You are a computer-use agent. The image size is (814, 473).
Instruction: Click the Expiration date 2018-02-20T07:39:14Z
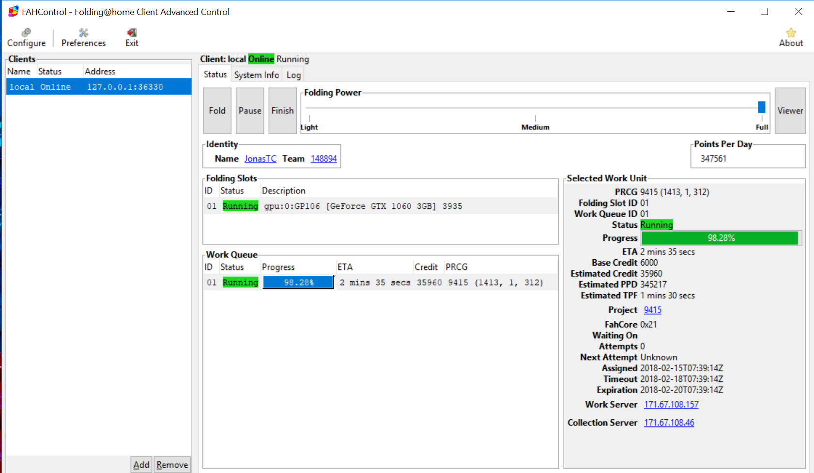pyautogui.click(x=681, y=390)
